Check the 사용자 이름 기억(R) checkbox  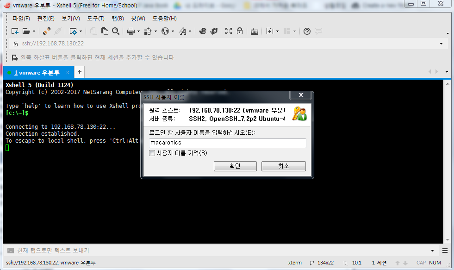152,153
